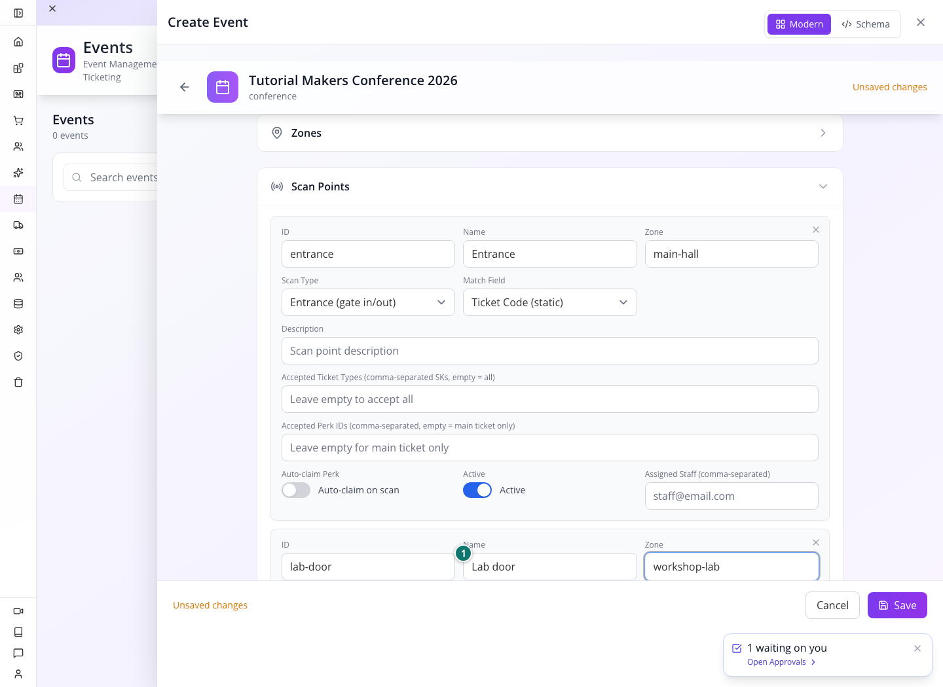Image resolution: width=943 pixels, height=687 pixels.
Task: Open the Match Field dropdown
Action: (x=549, y=302)
